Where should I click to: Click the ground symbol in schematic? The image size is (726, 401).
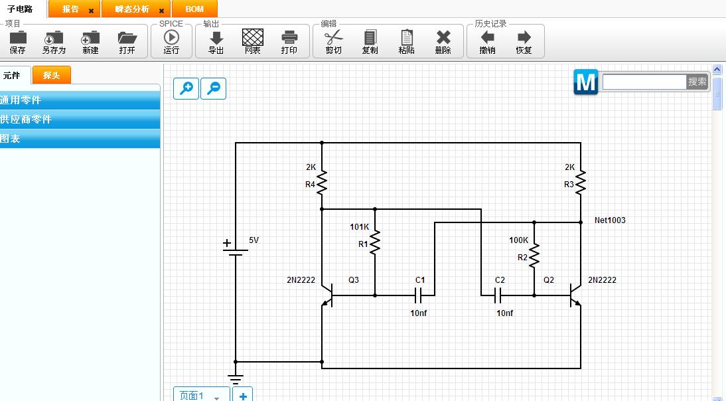(x=235, y=379)
